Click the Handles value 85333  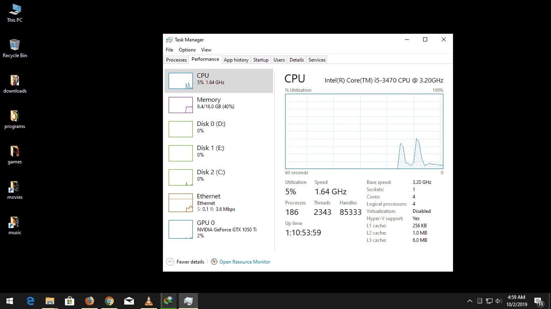(351, 212)
